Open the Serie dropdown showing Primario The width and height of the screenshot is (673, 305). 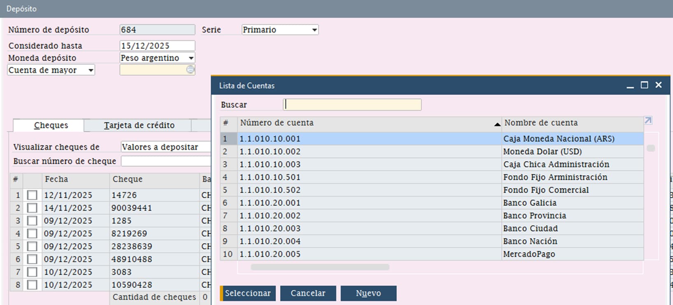[x=314, y=30]
